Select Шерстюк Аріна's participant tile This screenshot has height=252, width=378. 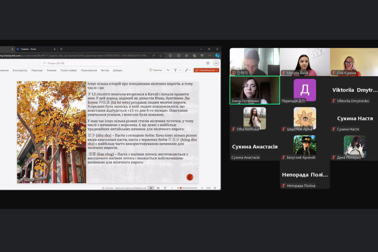point(305,118)
